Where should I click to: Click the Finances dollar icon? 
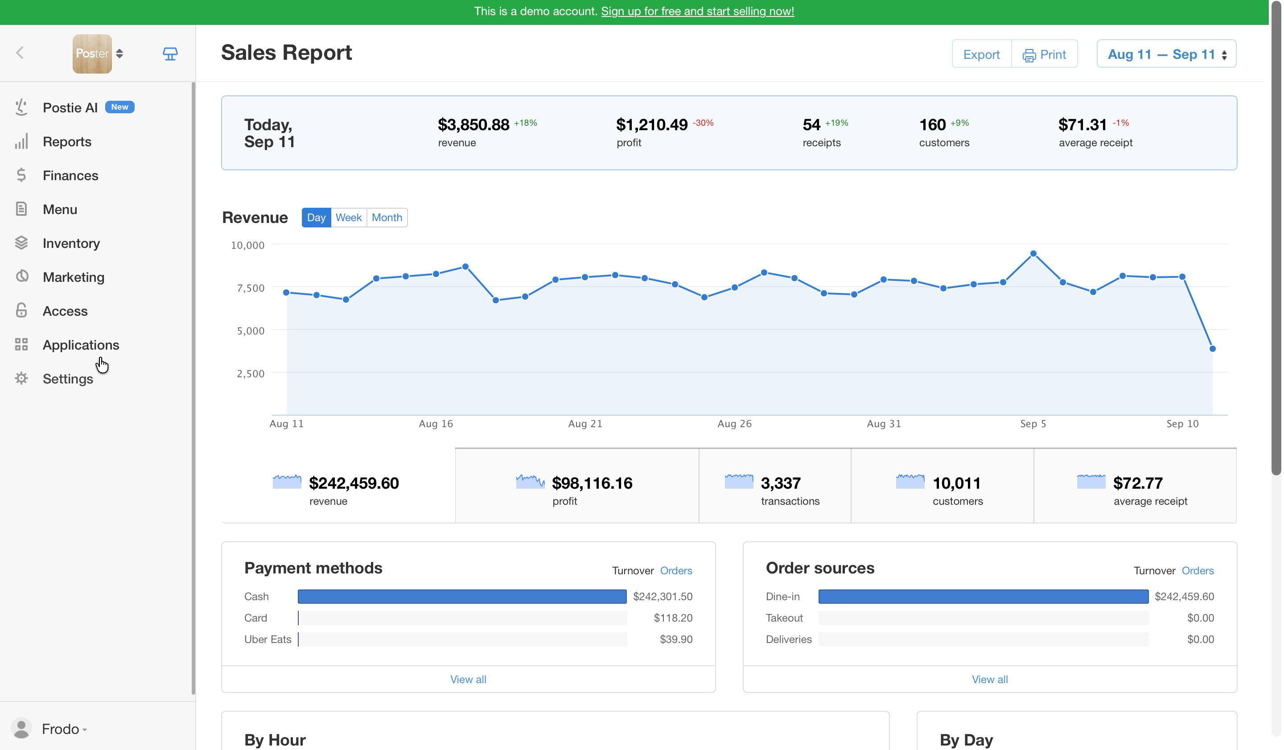[21, 175]
